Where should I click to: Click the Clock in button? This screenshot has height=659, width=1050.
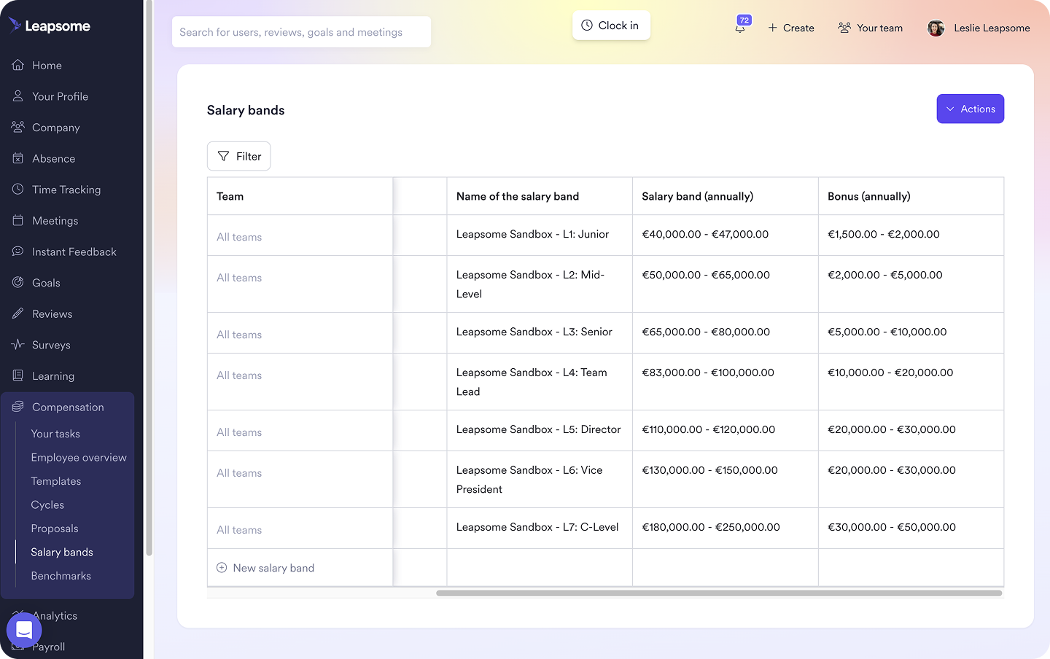click(611, 25)
